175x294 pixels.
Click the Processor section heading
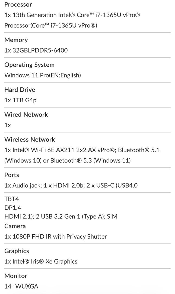click(x=18, y=5)
